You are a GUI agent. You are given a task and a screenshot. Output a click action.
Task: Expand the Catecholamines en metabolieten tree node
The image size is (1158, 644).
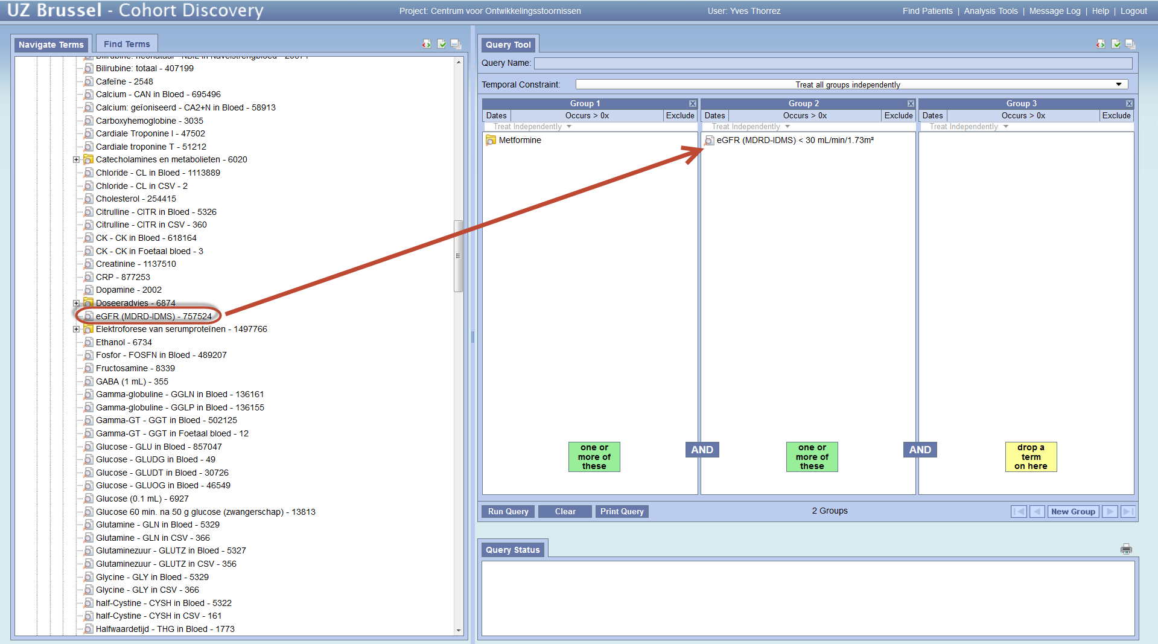point(76,160)
